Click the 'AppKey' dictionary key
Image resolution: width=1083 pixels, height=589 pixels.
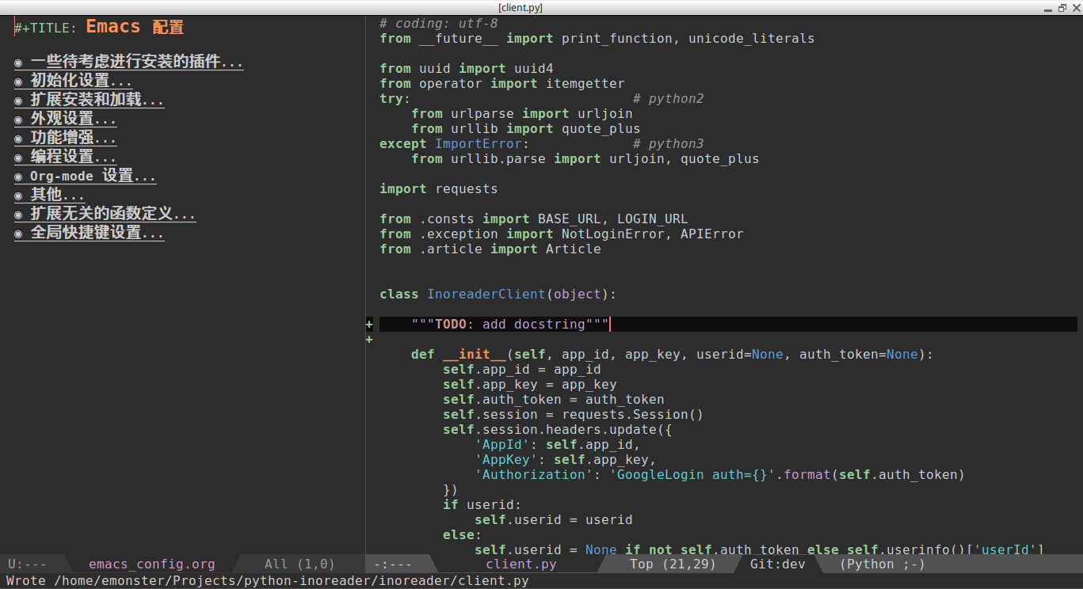pyautogui.click(x=505, y=459)
